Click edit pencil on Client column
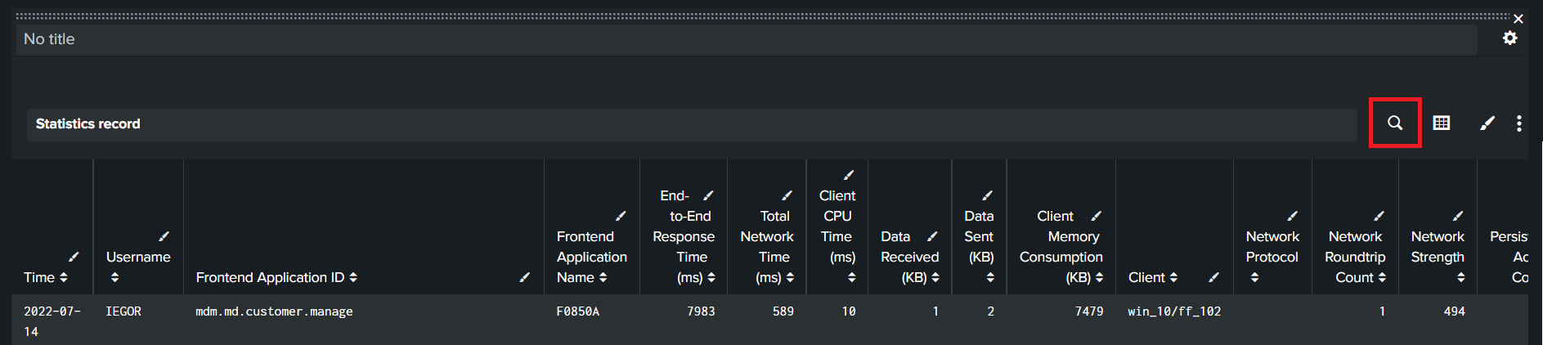The height and width of the screenshot is (345, 1543). [x=1214, y=277]
